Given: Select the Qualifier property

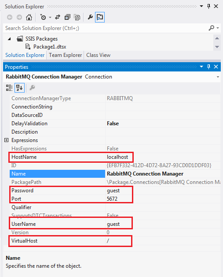Looking at the screenshot, I should coord(21,207).
